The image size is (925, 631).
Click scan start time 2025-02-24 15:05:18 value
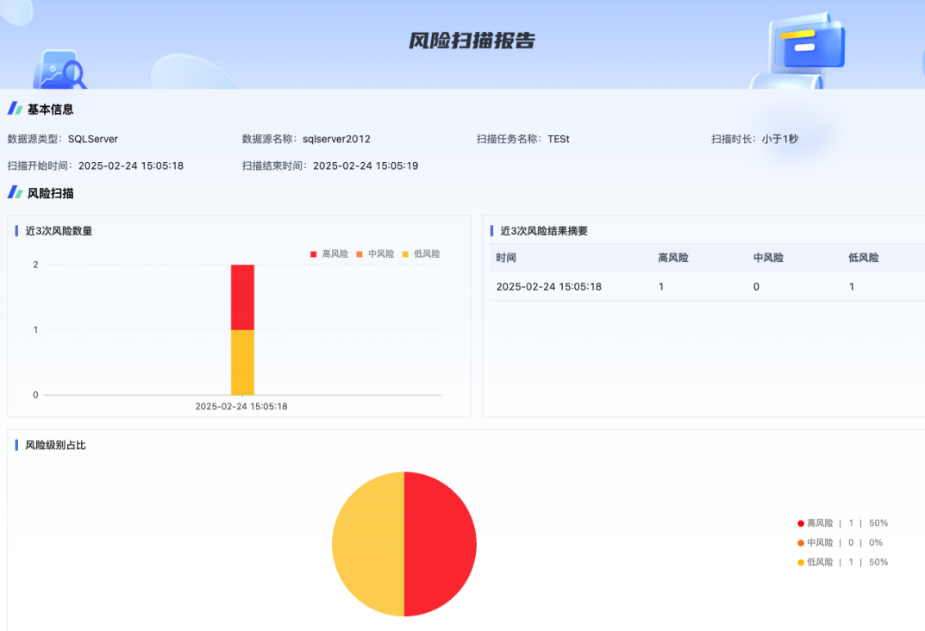click(131, 166)
